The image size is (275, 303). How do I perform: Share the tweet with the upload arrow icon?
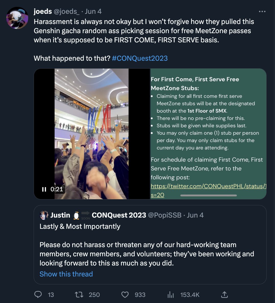pos(224,295)
